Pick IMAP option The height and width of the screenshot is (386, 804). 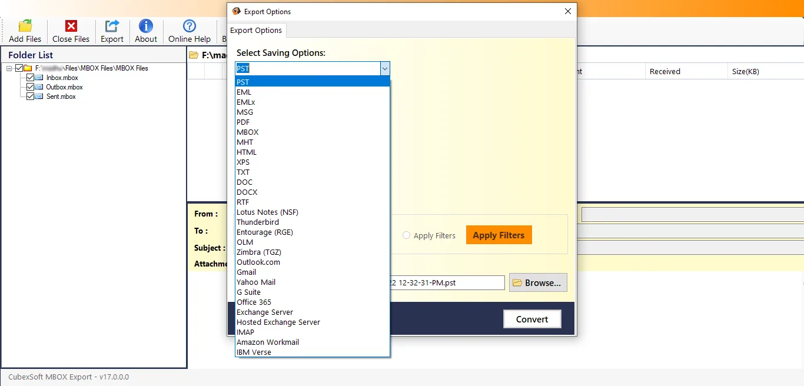313,332
